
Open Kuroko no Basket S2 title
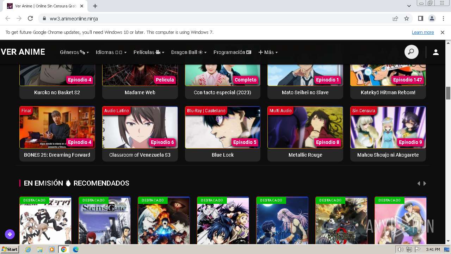[x=57, y=92]
